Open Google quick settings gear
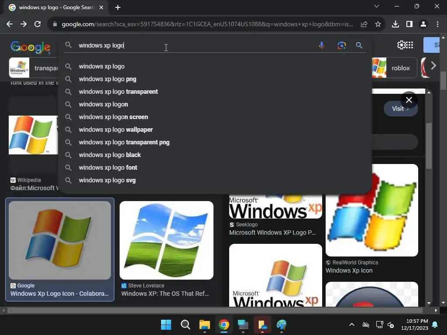The image size is (447, 335). tap(401, 45)
